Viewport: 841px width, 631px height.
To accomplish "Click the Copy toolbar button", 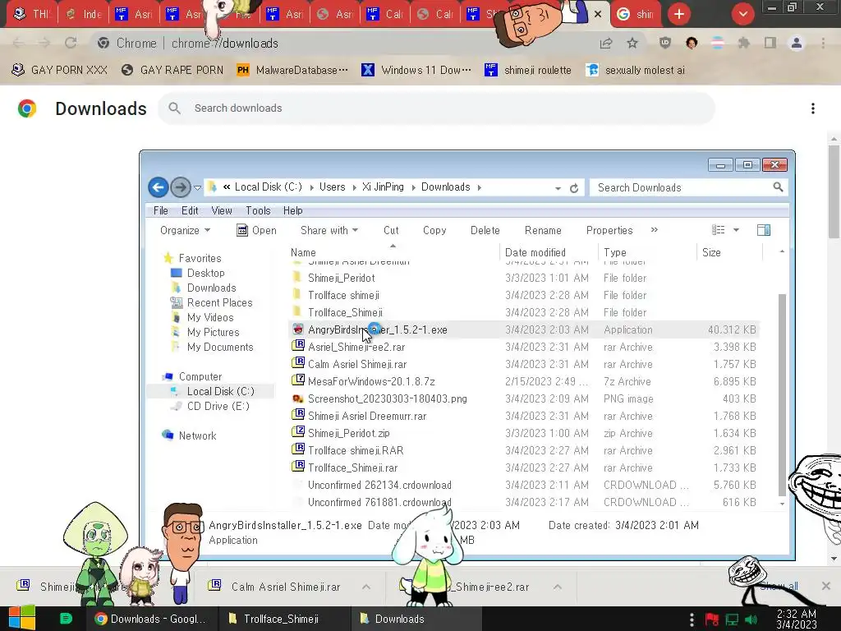I will pos(434,230).
